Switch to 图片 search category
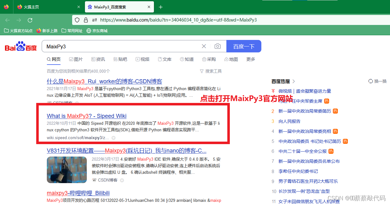This screenshot has height=204, width=390. [x=76, y=59]
